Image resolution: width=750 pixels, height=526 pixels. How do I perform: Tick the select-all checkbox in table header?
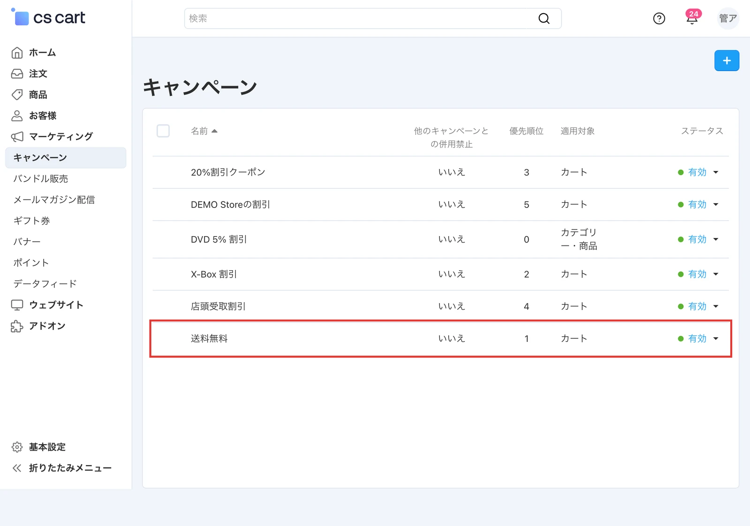(x=163, y=131)
